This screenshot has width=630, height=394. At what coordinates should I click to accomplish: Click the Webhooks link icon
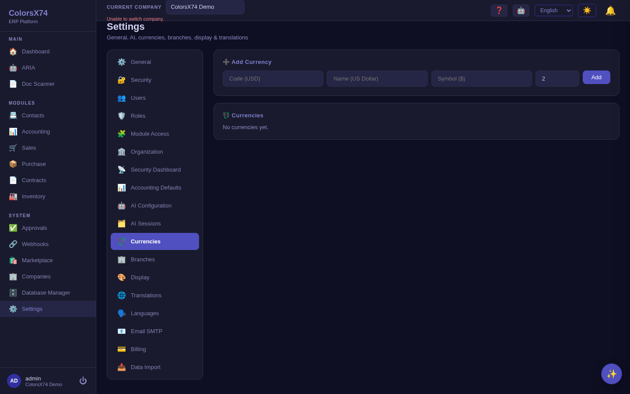tap(13, 244)
